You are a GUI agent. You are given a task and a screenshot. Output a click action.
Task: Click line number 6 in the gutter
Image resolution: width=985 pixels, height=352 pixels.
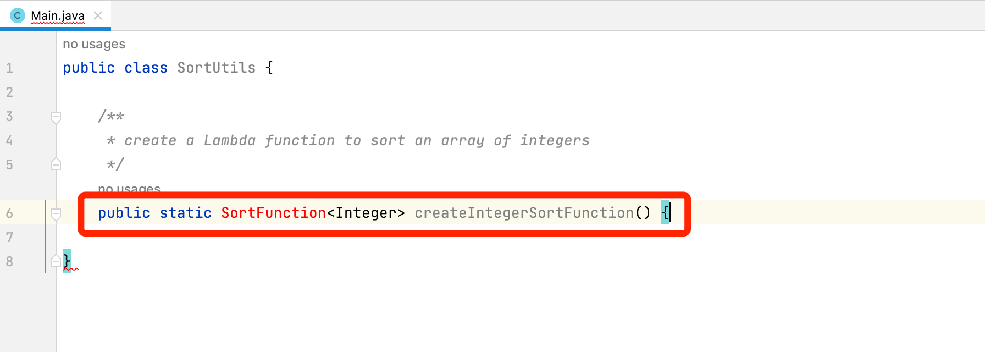click(x=9, y=213)
